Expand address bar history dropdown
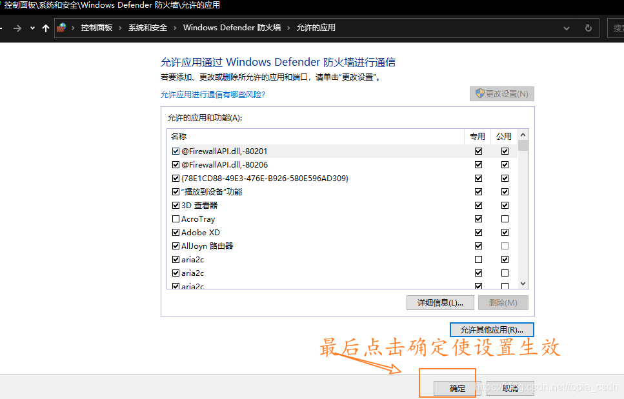Screen dimensions: 624x399 [567, 28]
